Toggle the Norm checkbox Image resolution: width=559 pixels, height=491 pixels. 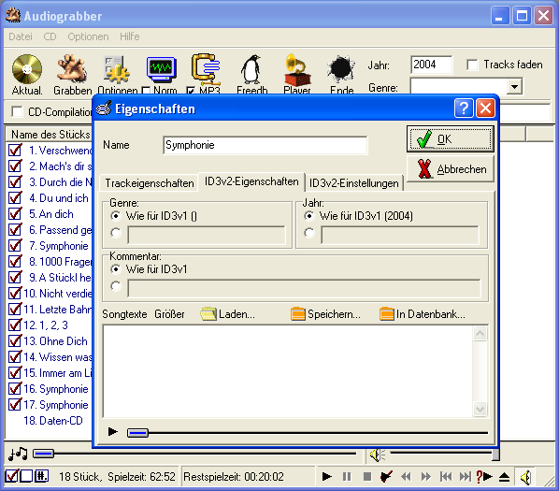pos(146,91)
